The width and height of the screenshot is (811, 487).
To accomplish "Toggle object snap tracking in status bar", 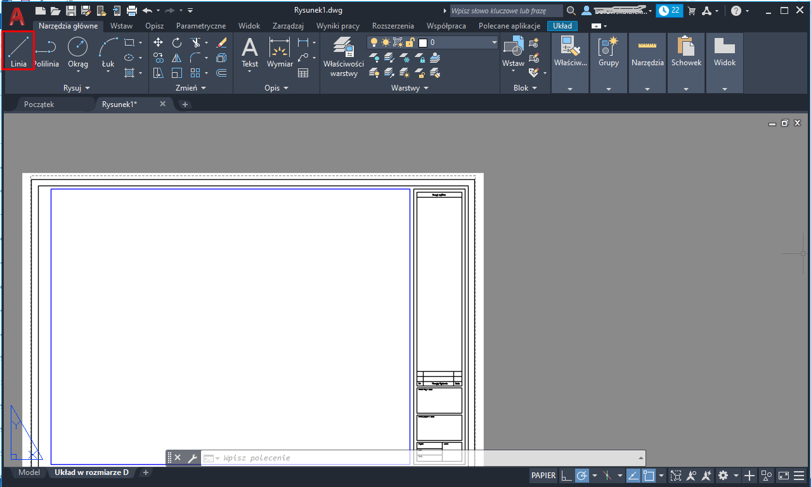I will pyautogui.click(x=633, y=476).
